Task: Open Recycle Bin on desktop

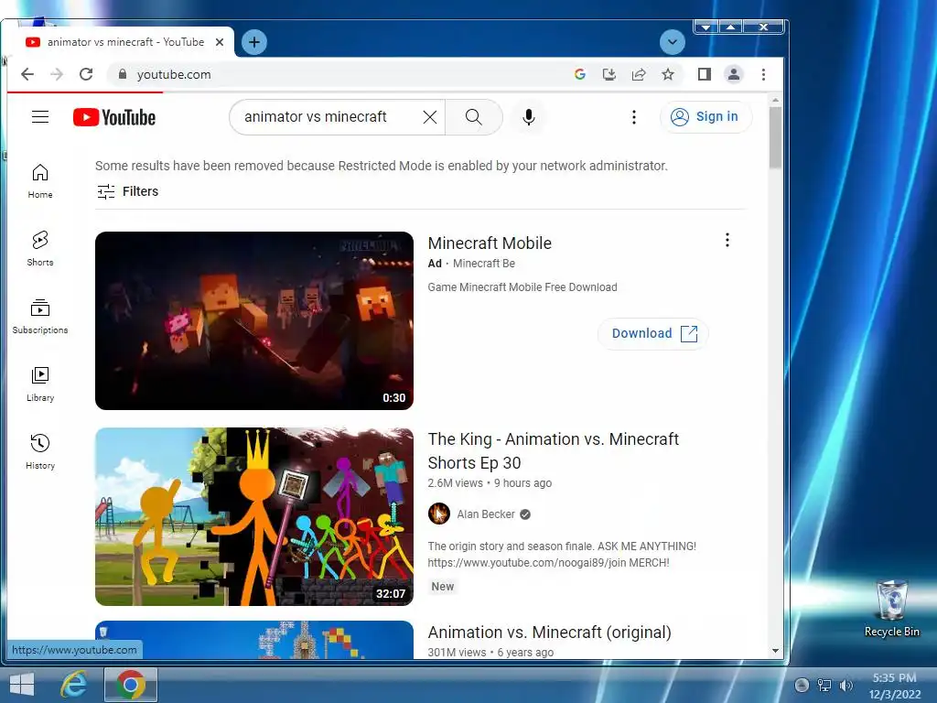Action: (x=891, y=608)
